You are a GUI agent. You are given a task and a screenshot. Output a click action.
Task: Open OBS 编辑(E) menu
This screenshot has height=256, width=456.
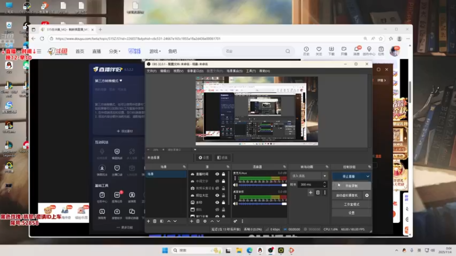click(x=165, y=71)
